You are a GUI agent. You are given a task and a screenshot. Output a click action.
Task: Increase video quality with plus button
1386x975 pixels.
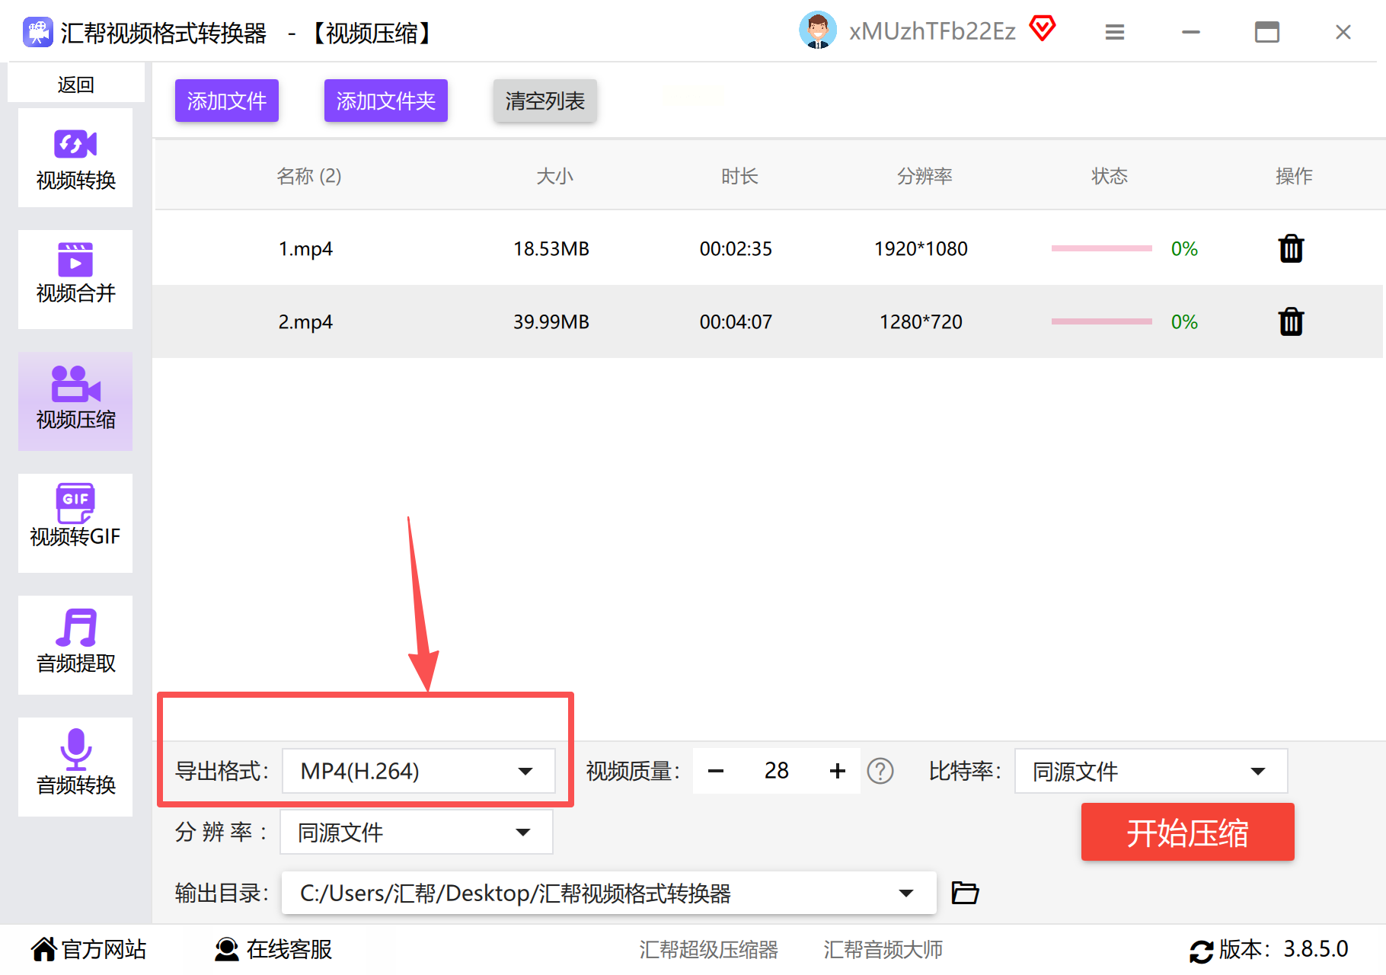pos(838,771)
